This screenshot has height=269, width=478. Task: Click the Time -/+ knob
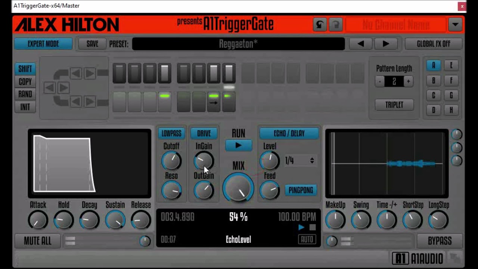point(387,220)
